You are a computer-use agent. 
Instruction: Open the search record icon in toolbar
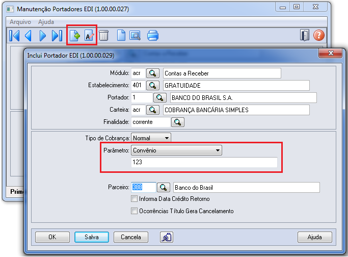click(x=135, y=36)
